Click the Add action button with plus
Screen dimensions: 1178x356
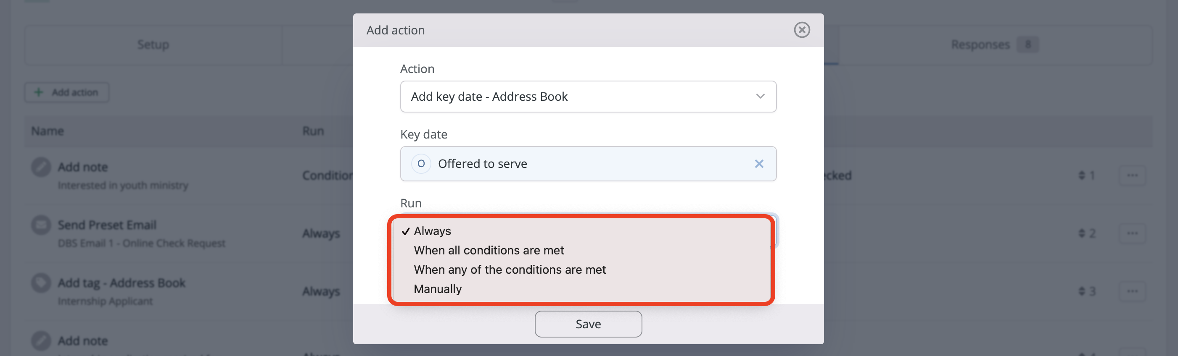(67, 93)
